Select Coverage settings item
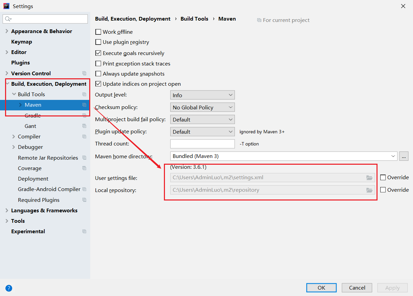The height and width of the screenshot is (296, 413). tap(30, 168)
